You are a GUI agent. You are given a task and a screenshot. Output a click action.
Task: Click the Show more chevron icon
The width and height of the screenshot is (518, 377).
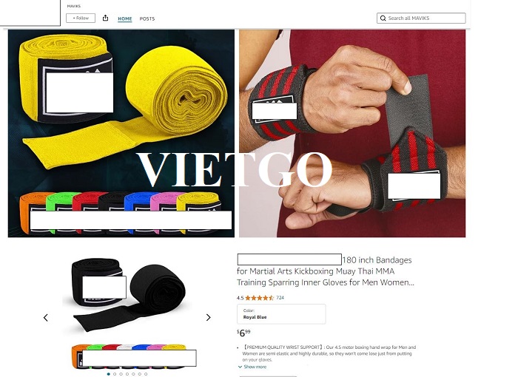240,367
